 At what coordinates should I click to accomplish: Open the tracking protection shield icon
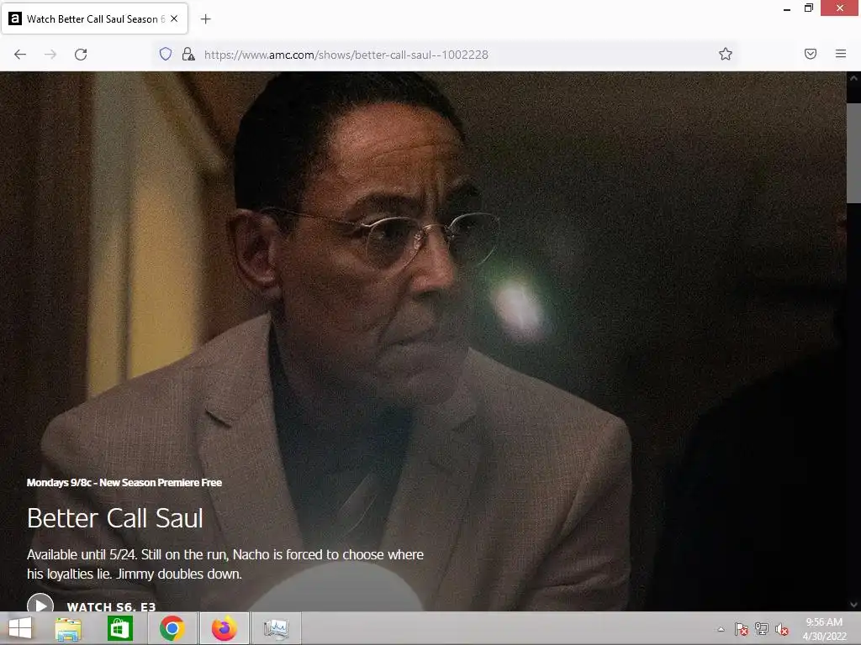coord(166,54)
